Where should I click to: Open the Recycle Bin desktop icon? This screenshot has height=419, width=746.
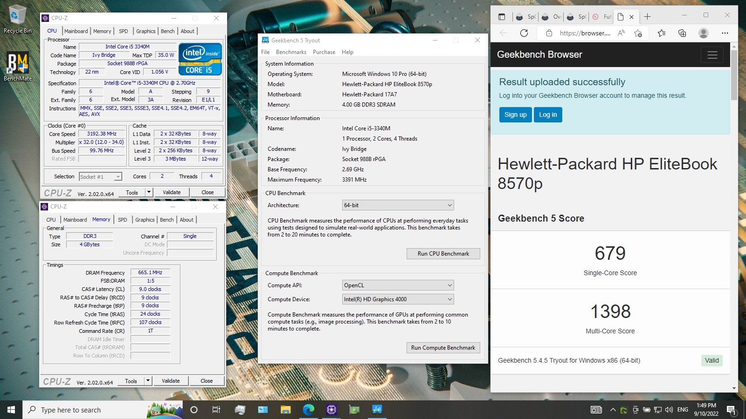(x=17, y=19)
